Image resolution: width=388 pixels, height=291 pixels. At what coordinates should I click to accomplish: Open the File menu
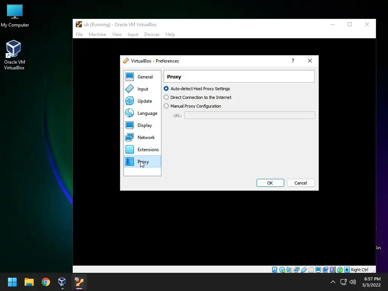pyautogui.click(x=79, y=34)
